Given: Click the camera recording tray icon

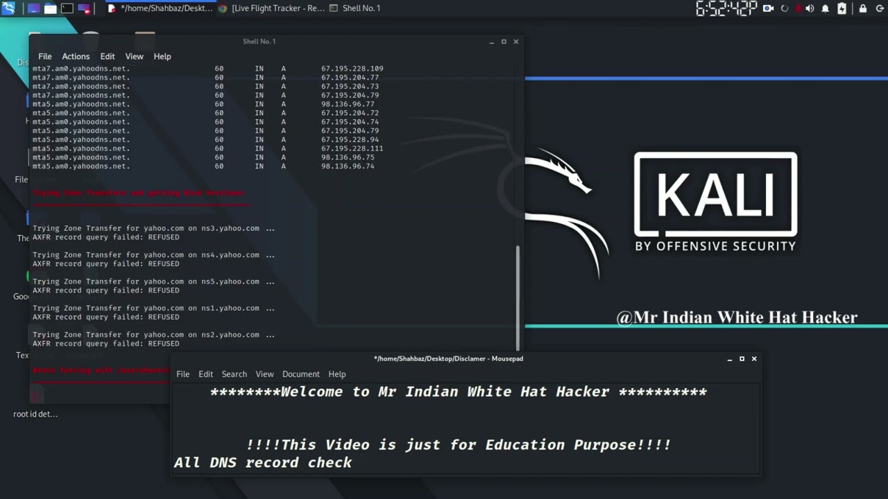Looking at the screenshot, I should pos(768,8).
